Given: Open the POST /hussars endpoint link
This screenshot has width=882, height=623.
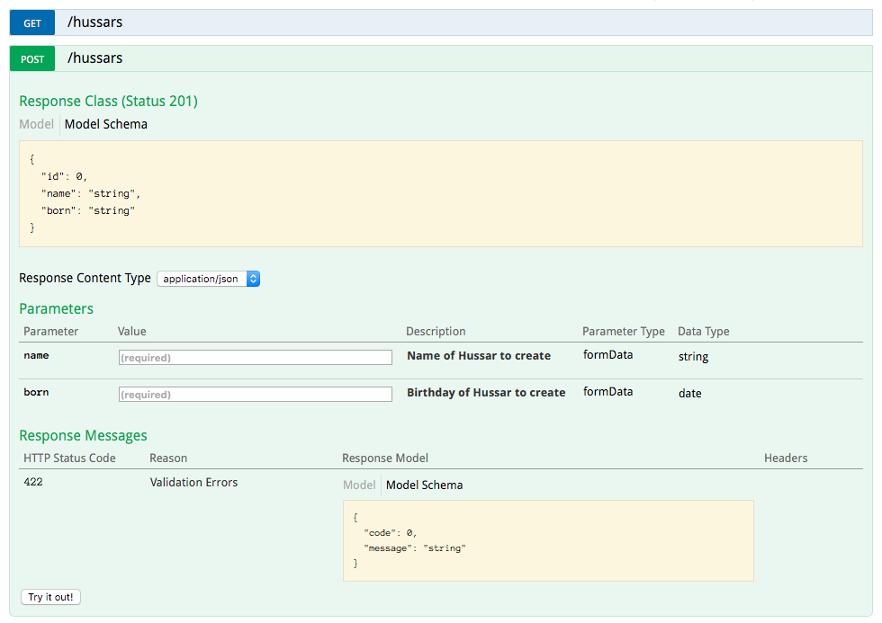Looking at the screenshot, I should point(94,58).
